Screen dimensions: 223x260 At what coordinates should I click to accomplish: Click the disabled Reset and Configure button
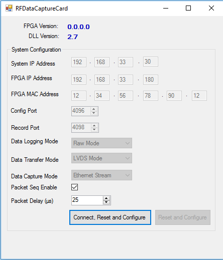[x=183, y=217]
